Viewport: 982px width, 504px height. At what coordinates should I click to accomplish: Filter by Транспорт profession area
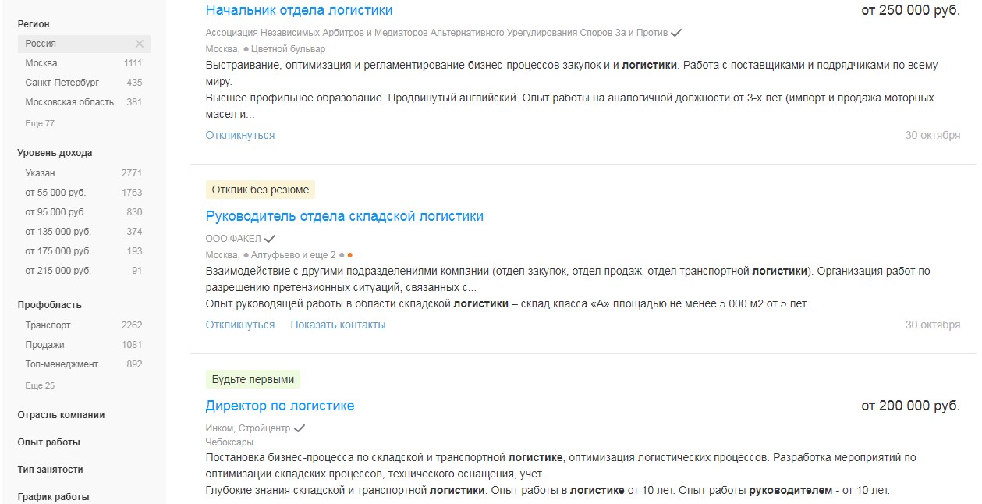point(83,325)
